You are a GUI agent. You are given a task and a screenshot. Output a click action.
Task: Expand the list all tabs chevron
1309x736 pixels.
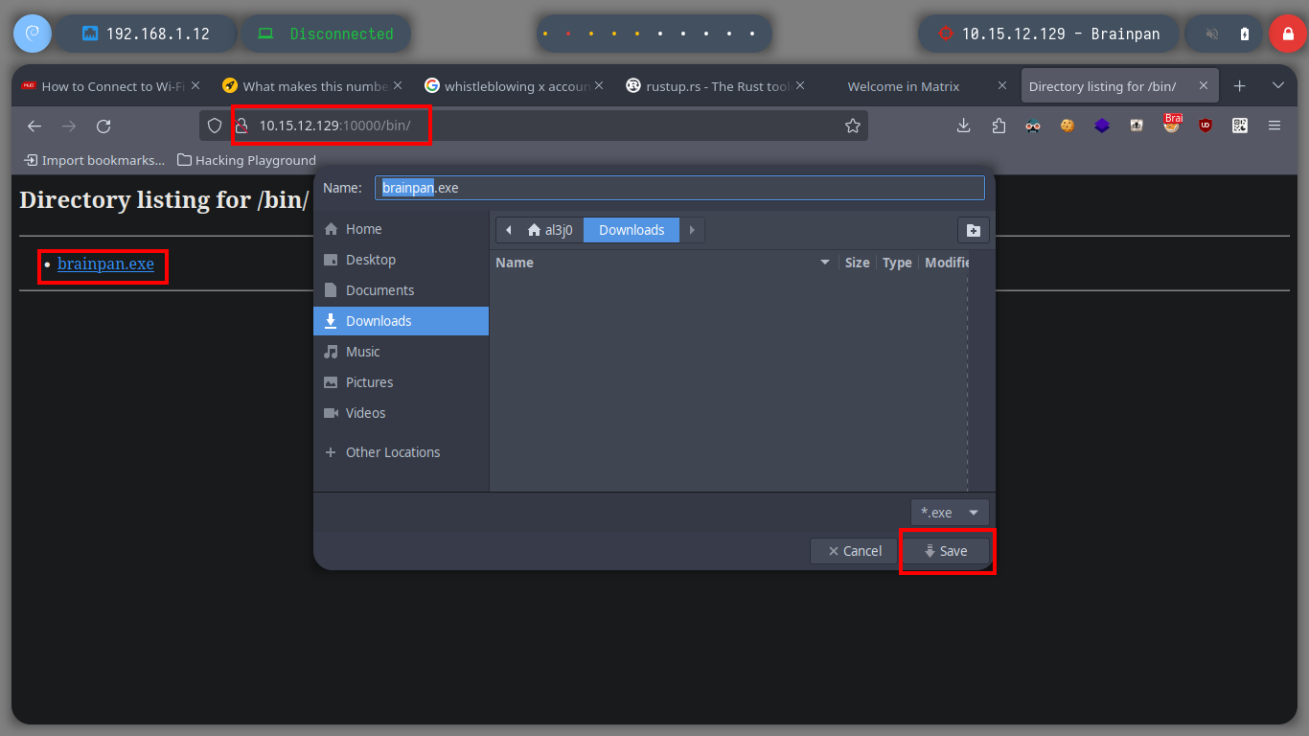(1277, 86)
